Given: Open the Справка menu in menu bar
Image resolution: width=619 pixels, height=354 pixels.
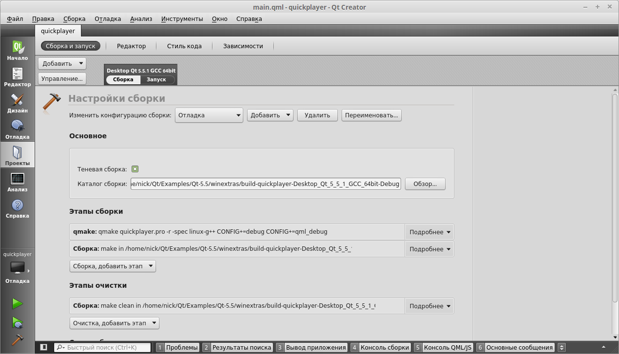Looking at the screenshot, I should point(249,19).
